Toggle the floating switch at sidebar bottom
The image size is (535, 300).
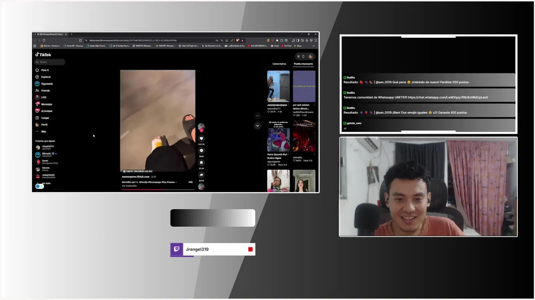[x=40, y=186]
